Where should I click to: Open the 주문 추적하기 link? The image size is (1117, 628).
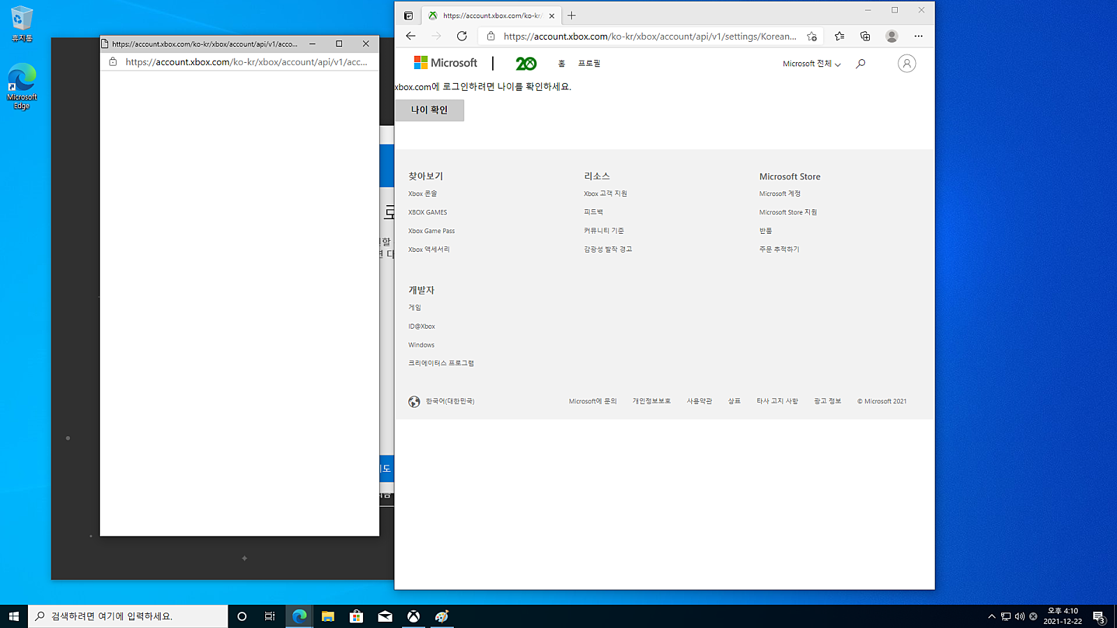(x=779, y=249)
